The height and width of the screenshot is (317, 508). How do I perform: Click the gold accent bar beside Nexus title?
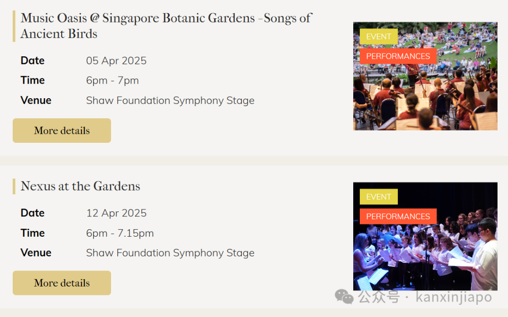pos(14,186)
